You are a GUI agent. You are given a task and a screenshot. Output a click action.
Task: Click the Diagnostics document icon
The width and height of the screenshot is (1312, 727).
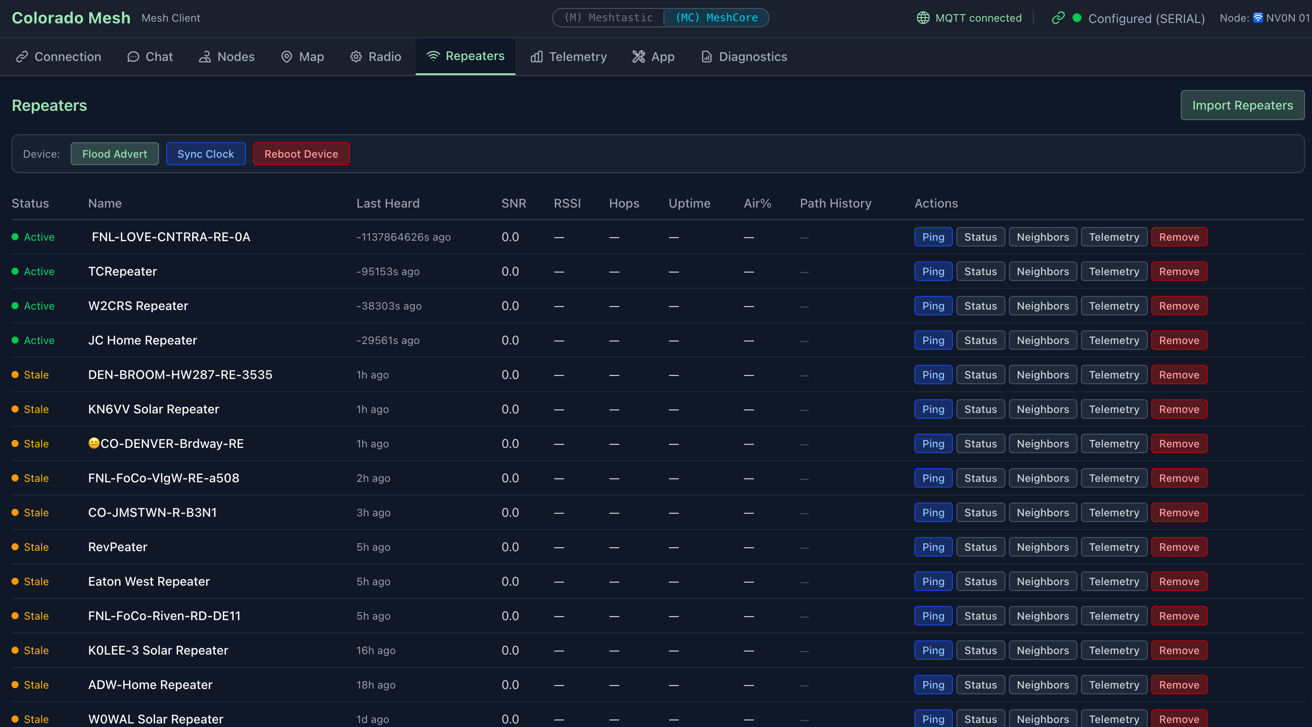click(706, 57)
